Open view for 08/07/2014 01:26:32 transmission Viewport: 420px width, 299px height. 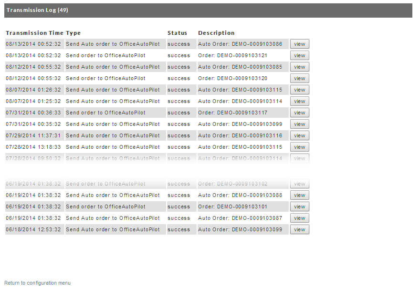pyautogui.click(x=299, y=90)
